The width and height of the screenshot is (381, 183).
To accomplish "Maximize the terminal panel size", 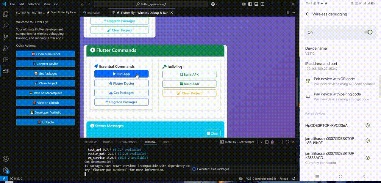I will tap(287, 142).
